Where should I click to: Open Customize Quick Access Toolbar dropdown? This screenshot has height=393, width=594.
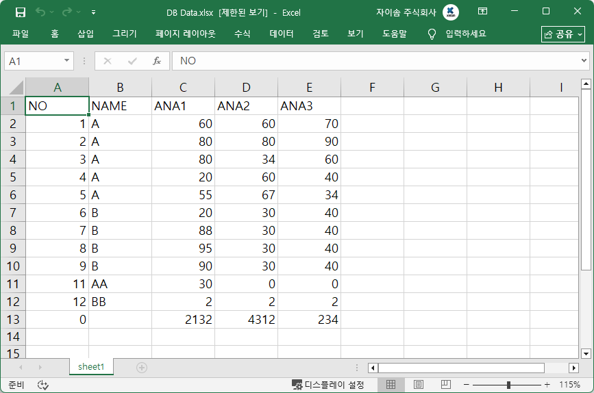(x=93, y=12)
